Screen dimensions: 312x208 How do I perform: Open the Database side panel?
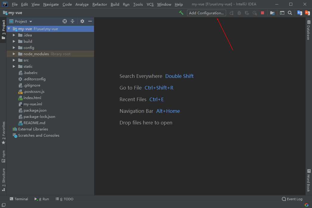tap(308, 30)
